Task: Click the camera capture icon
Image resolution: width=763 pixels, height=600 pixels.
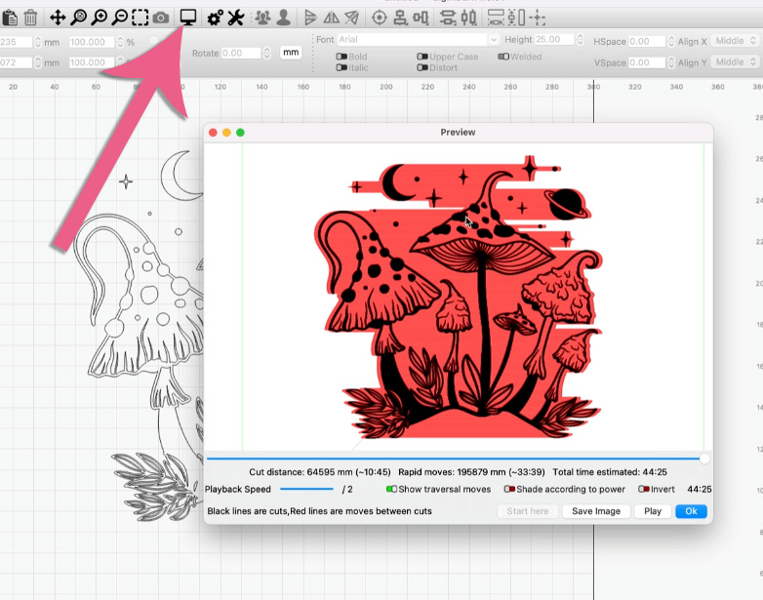Action: pos(161,18)
